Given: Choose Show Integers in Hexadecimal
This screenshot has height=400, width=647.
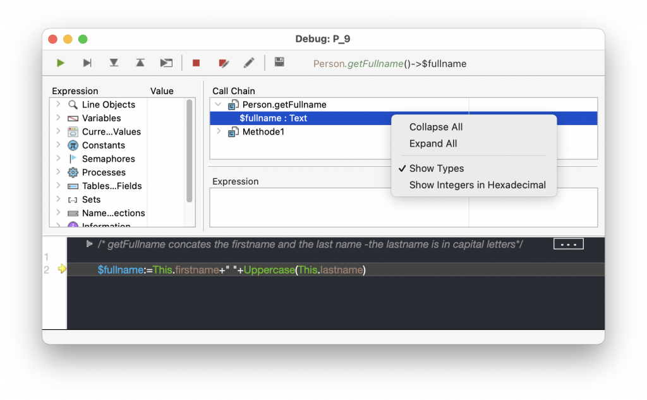Looking at the screenshot, I should click(x=478, y=185).
